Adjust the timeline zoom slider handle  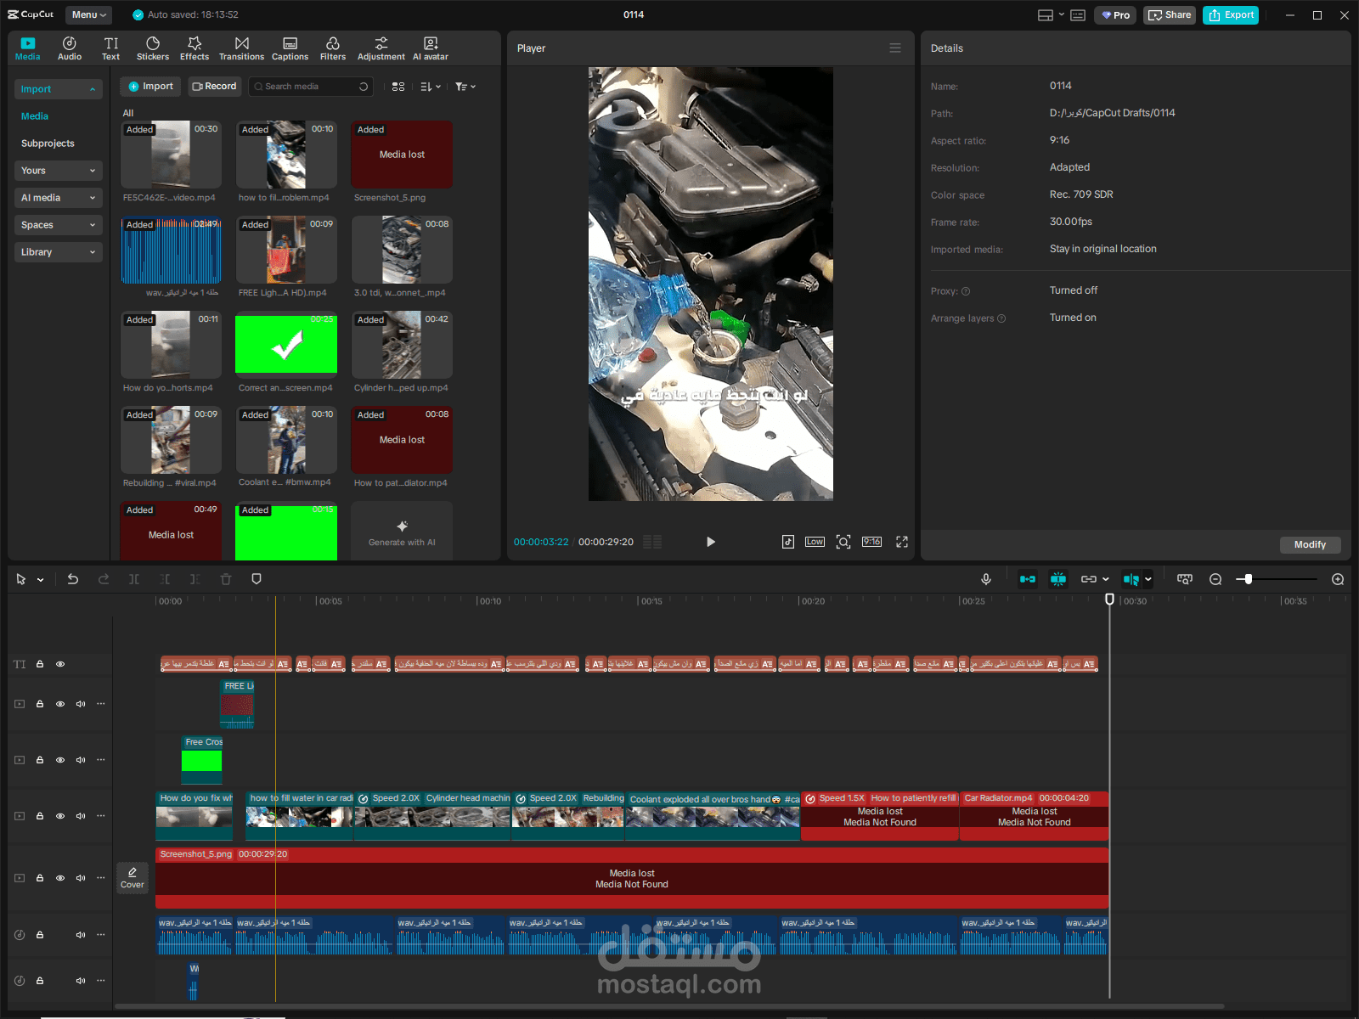tap(1248, 579)
